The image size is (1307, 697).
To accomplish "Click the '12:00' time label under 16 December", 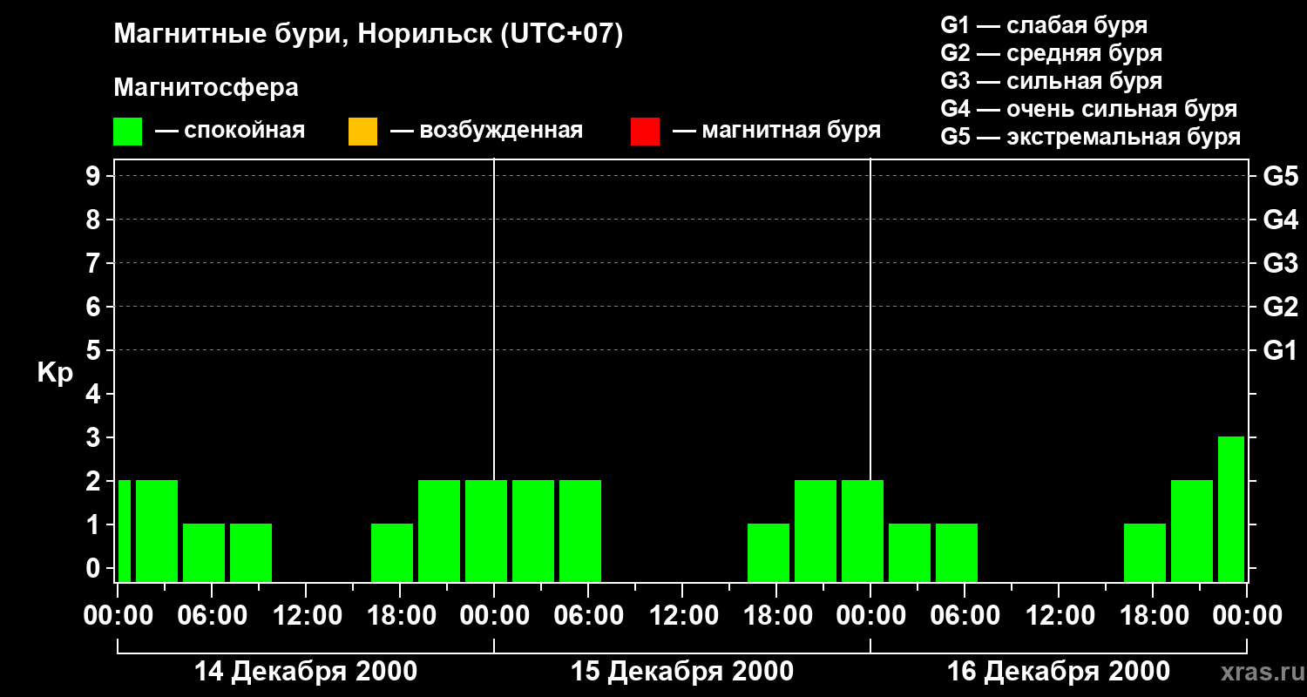I will point(1059,616).
